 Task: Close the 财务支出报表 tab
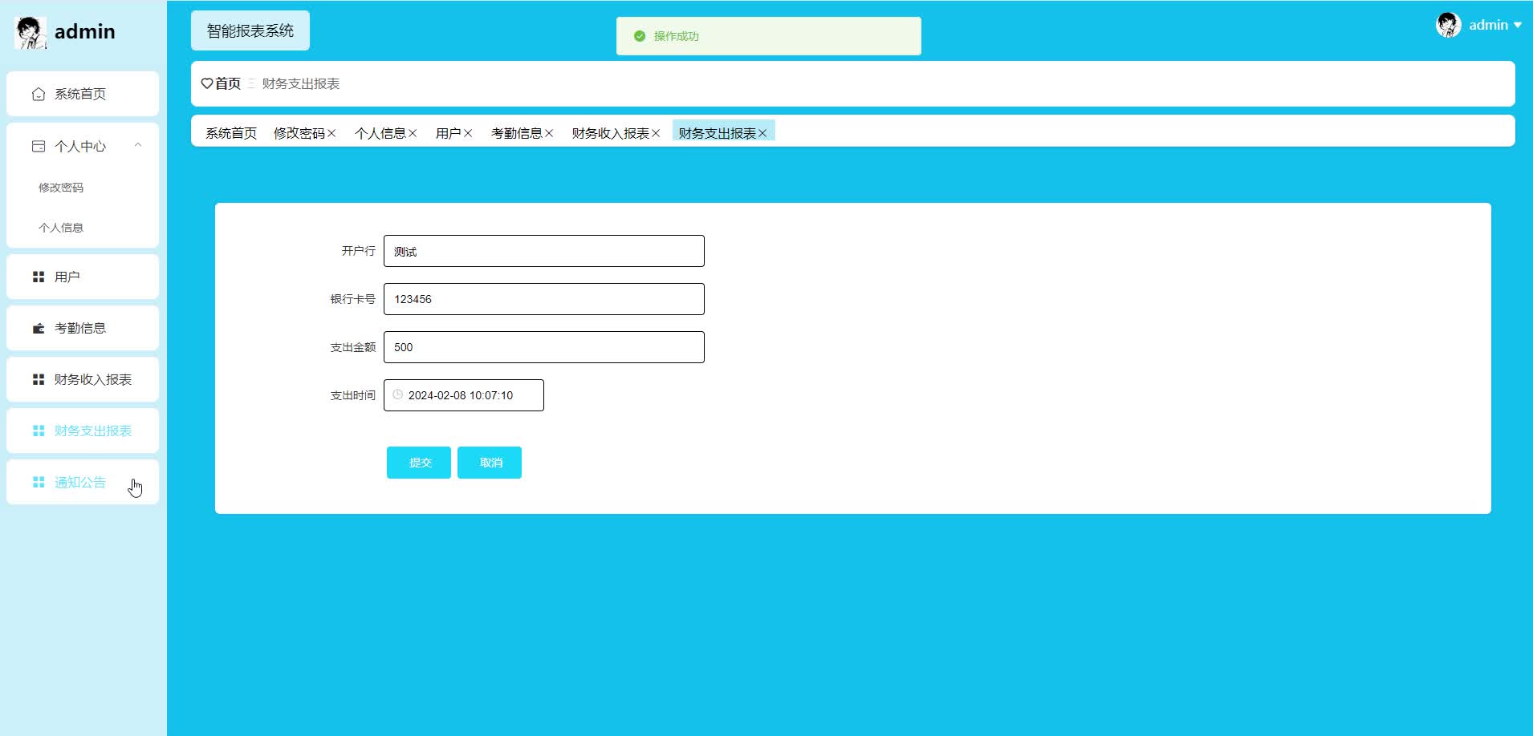(x=762, y=133)
